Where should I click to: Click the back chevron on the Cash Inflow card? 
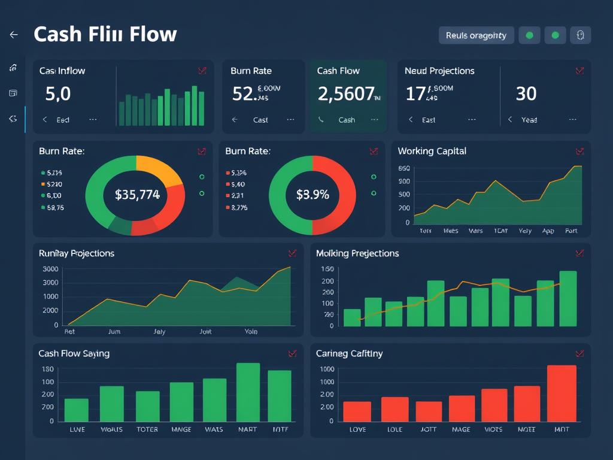(44, 120)
